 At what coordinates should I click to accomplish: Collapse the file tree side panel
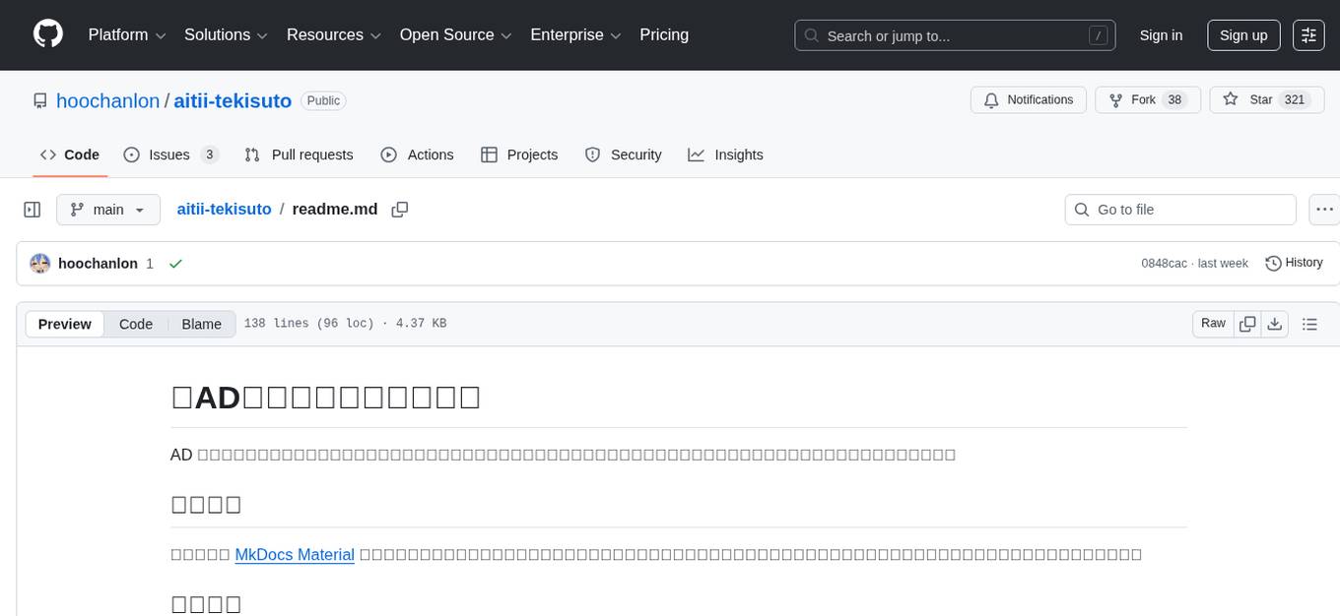click(x=33, y=210)
